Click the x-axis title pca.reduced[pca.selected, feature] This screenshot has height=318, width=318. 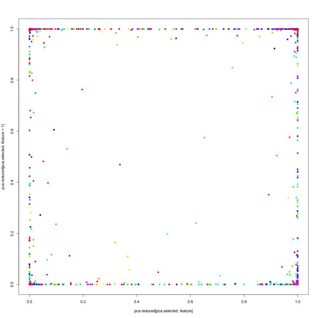coord(163,311)
